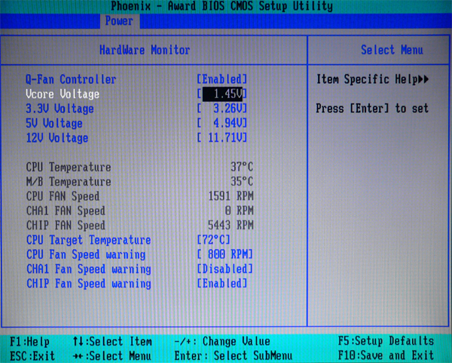
Task: Click the highlighted 1.45V value field
Action: [222, 94]
